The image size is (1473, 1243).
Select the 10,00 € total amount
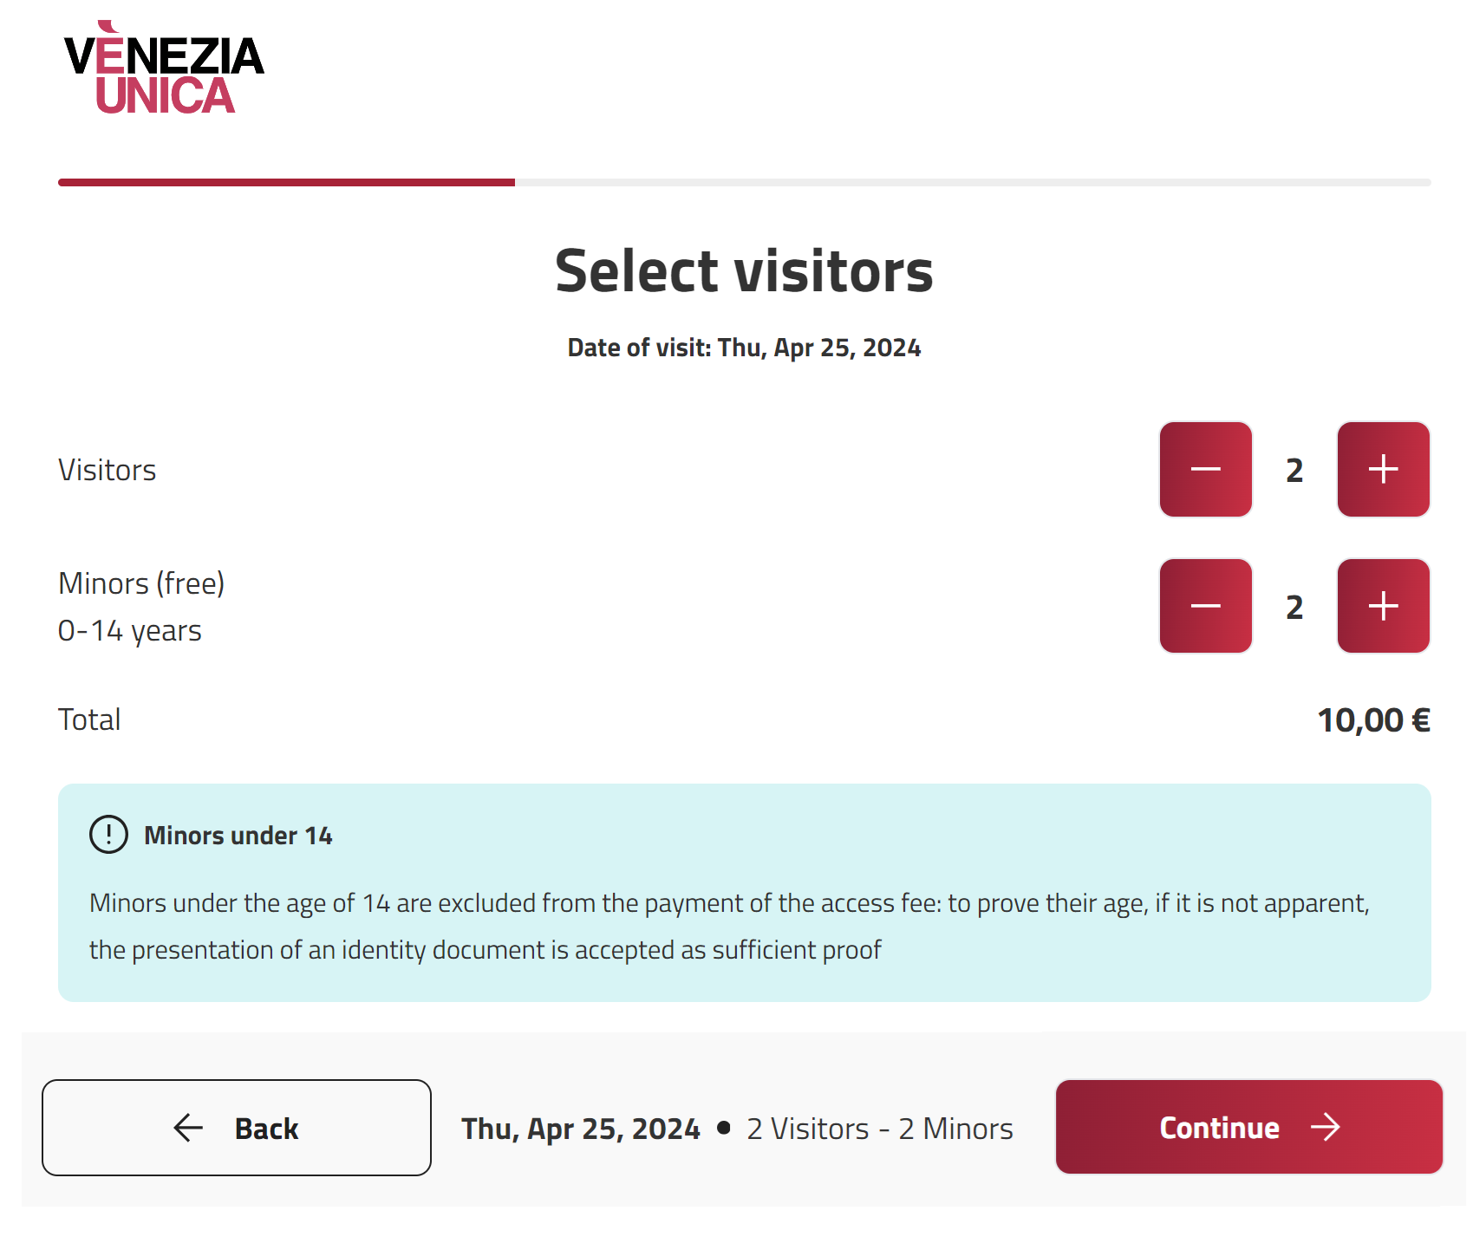point(1373,720)
